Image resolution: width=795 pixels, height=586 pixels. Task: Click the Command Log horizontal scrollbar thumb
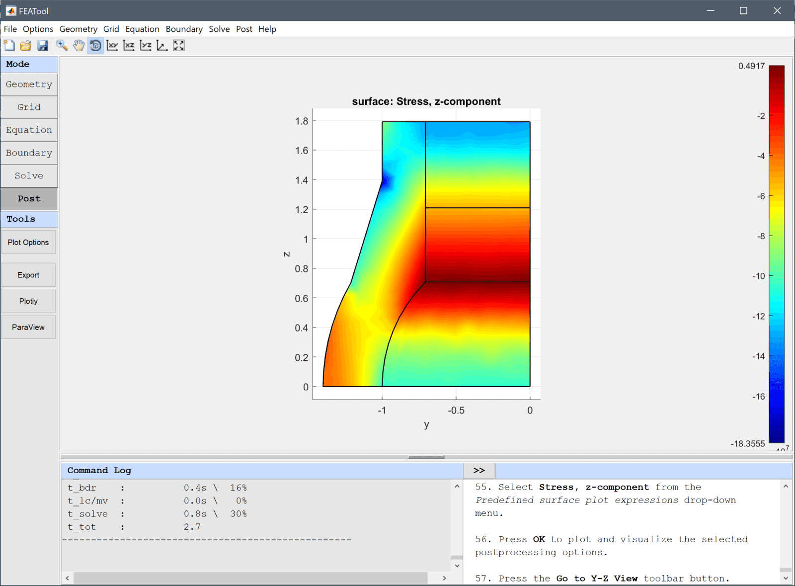click(250, 578)
